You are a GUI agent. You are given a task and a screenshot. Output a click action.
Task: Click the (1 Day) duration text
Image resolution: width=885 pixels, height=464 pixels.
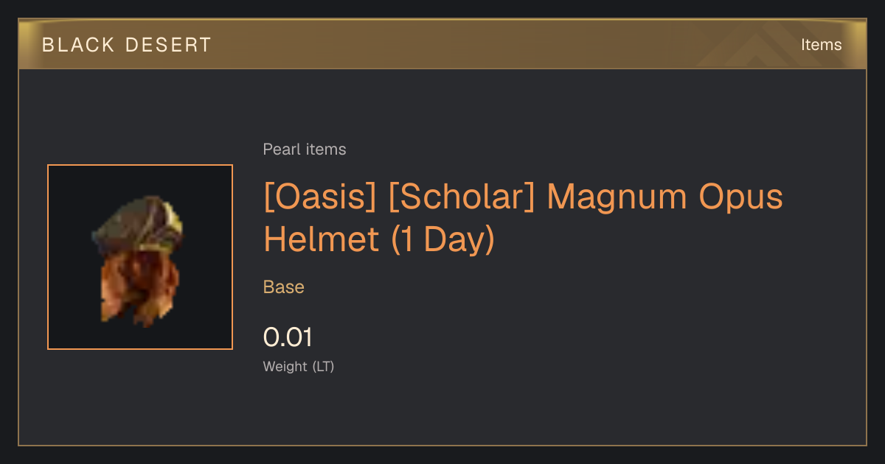[442, 241]
